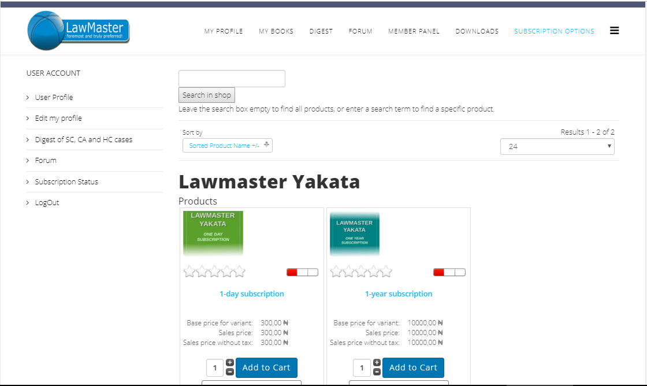Screen dimensions: 647x386
Task: Add the 1-day subscription to cart
Action: 266,368
